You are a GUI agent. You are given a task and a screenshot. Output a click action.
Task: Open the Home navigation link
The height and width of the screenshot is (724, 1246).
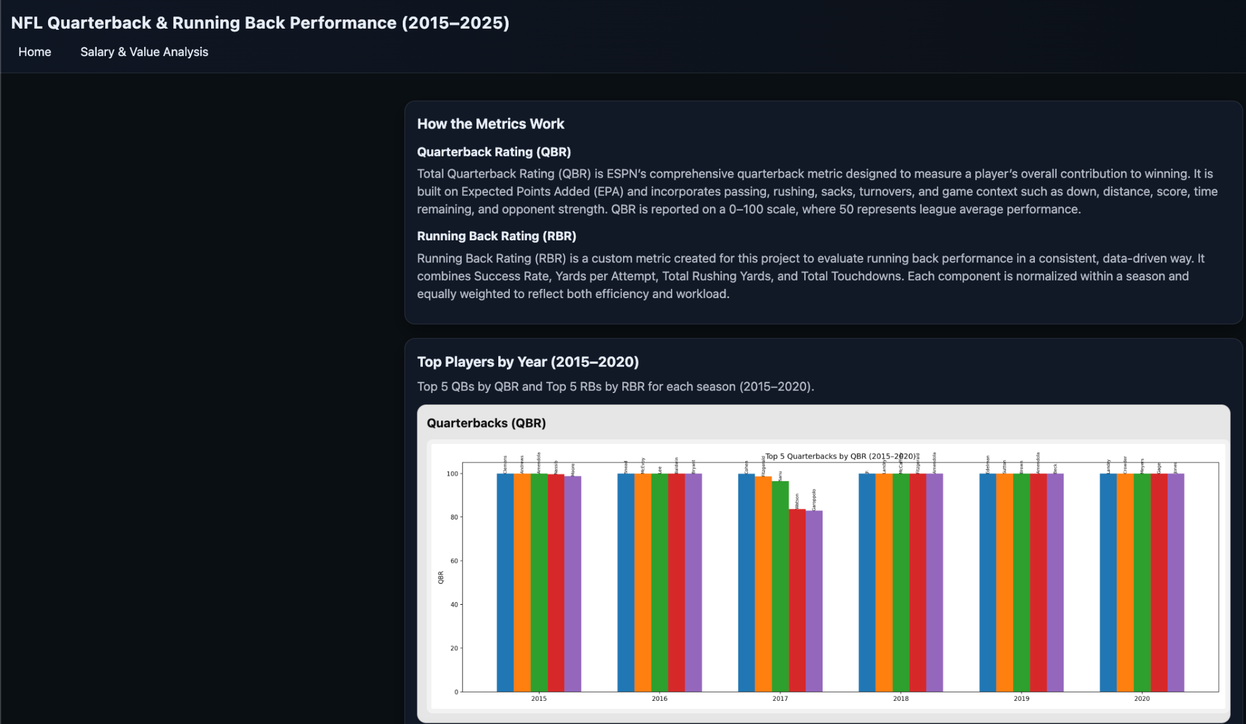click(x=35, y=52)
